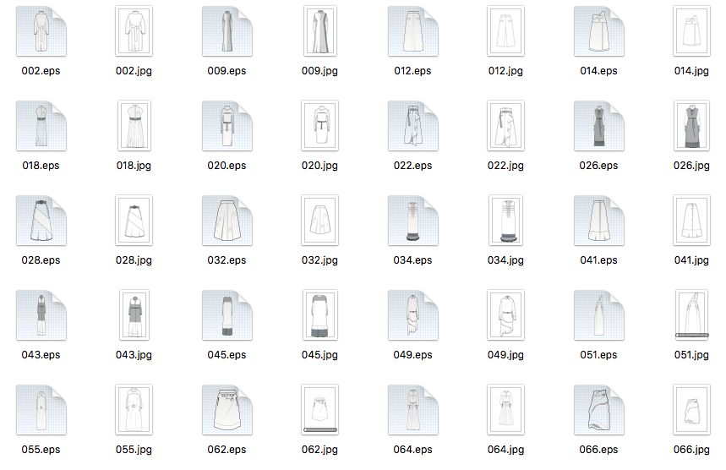Click the 049.eps file icon
The width and height of the screenshot is (726, 470).
pos(413,315)
